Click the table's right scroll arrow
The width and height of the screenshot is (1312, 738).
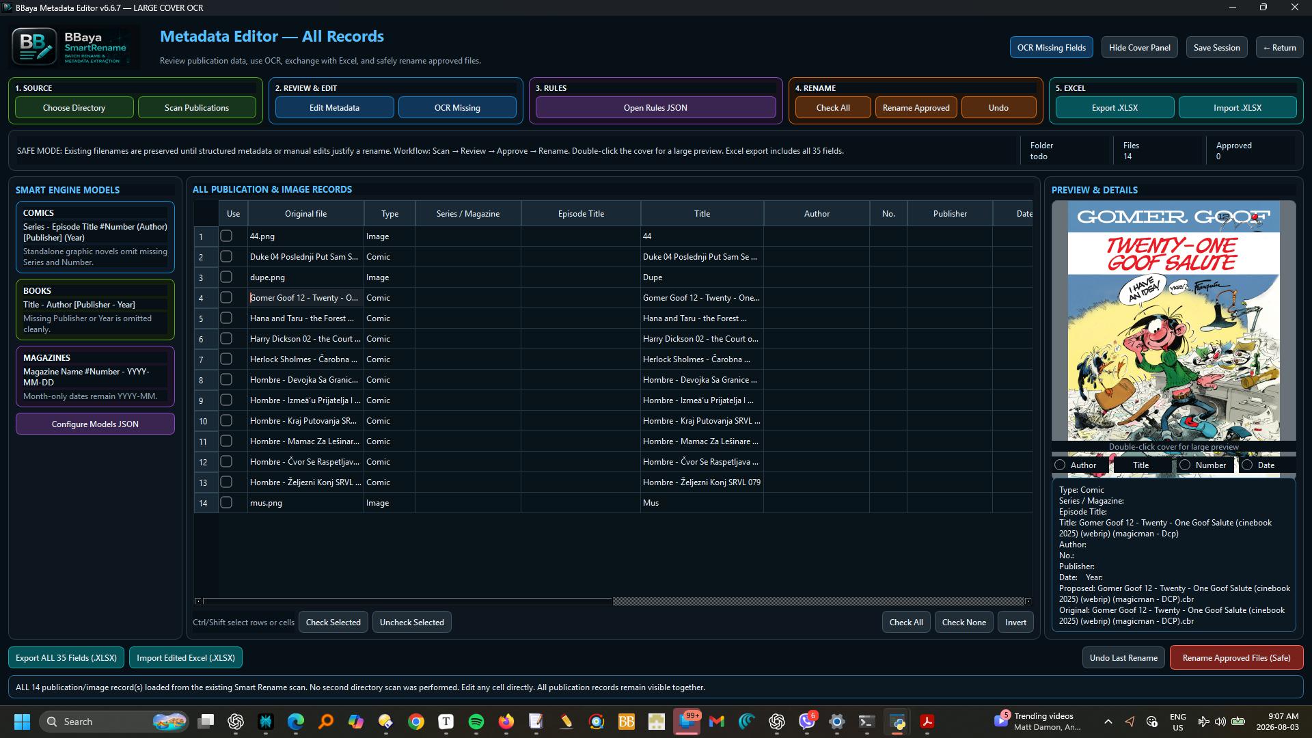click(1028, 601)
